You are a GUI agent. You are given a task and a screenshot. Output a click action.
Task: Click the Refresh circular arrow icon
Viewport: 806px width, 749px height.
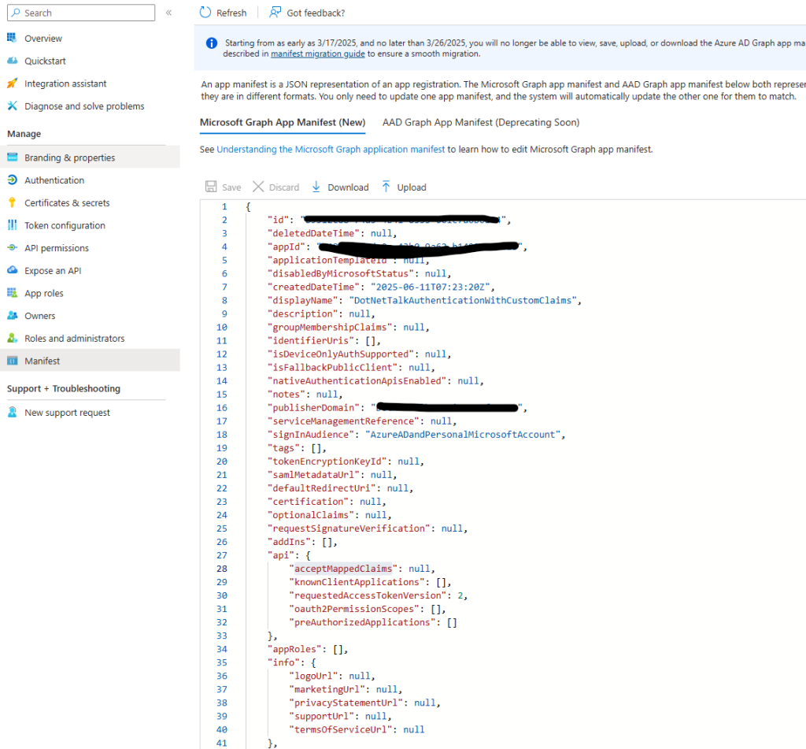pos(205,13)
